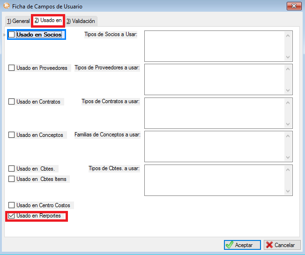
Task: Enable Usado en Conceptos checkbox
Action: (x=12, y=135)
